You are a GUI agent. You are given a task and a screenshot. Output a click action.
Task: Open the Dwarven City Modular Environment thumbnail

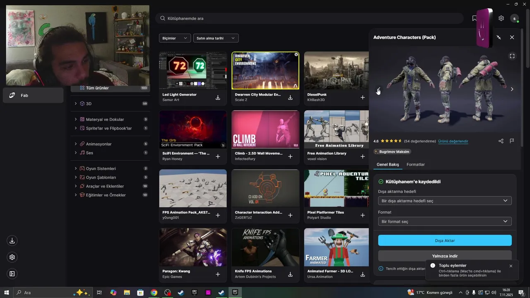[265, 71]
